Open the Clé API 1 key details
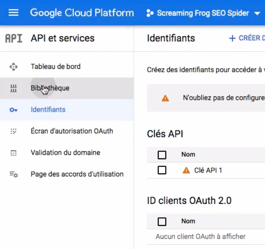The height and width of the screenshot is (249, 265). click(x=208, y=170)
